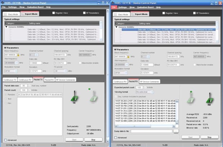Switch to Continuous RX tab in CC113L window
Image resolution: width=223 pixels, height=147 pixels.
click(120, 82)
